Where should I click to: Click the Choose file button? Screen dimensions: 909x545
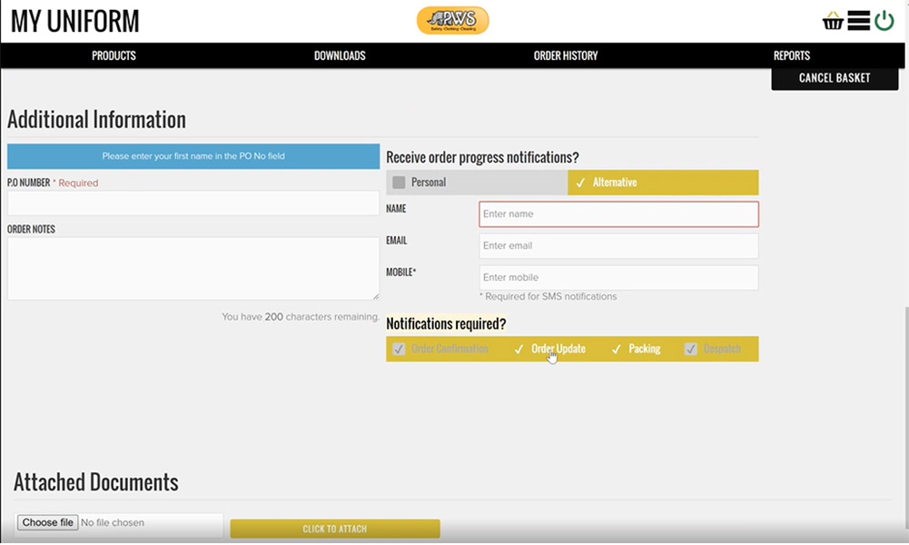click(48, 523)
